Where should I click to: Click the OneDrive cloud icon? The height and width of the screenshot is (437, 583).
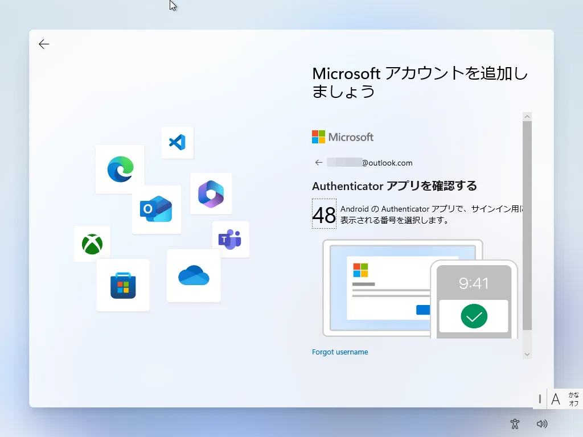194,275
